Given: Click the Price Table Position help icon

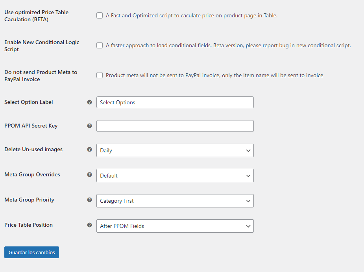Looking at the screenshot, I should pos(89,225).
